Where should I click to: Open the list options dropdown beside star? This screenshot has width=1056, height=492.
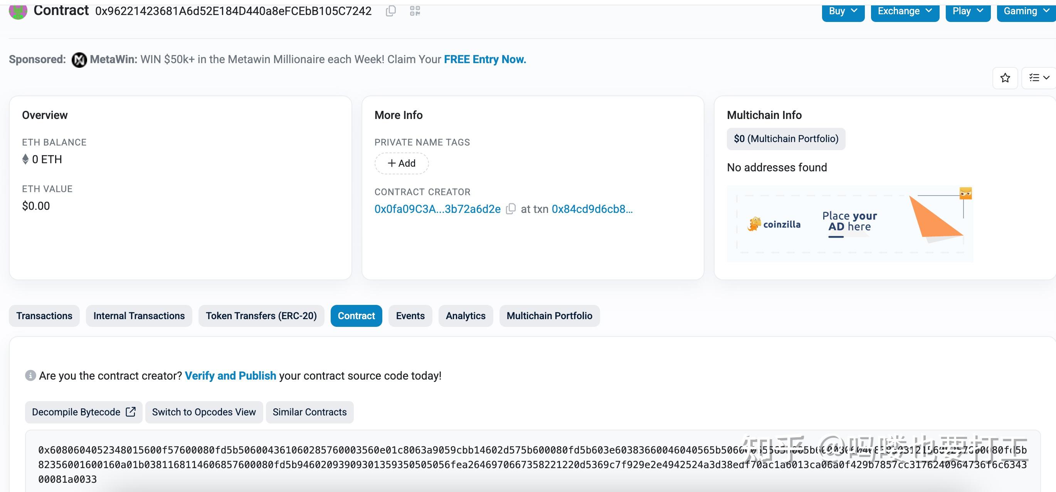pos(1038,78)
